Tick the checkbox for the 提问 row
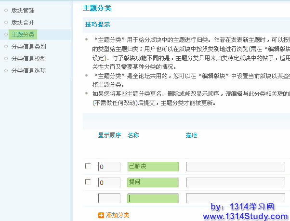Viewport: 290px width, 221px height. (88, 182)
